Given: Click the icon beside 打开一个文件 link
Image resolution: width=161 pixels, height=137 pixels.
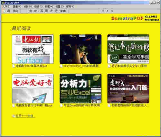Looking at the screenshot, I should click(14, 116).
